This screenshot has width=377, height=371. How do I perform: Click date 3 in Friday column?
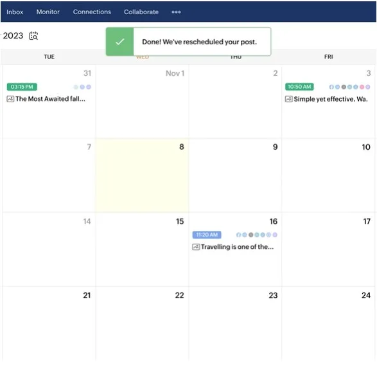tap(369, 73)
